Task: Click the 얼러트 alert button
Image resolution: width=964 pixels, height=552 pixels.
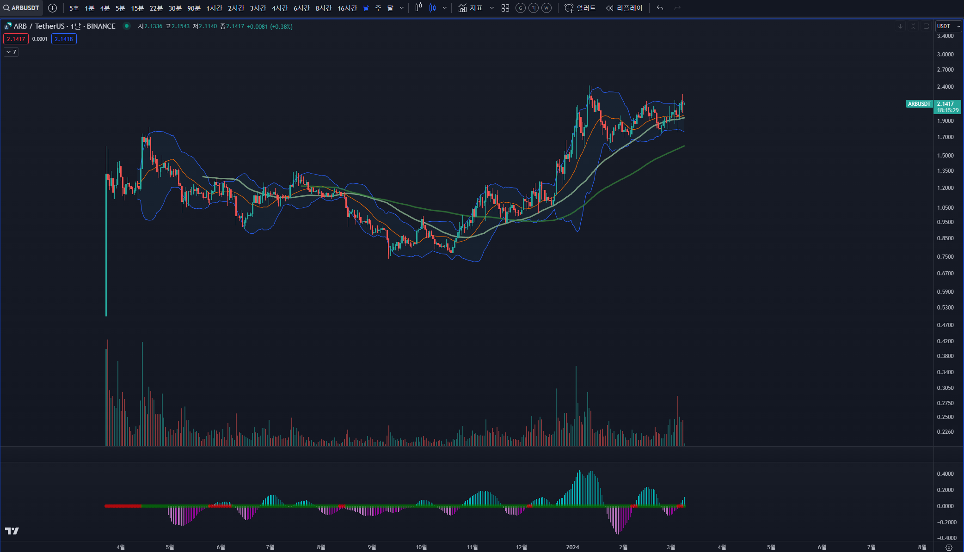Action: [x=581, y=8]
